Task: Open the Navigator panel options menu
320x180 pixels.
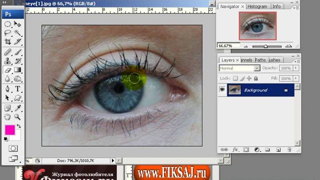Action: pos(296,8)
